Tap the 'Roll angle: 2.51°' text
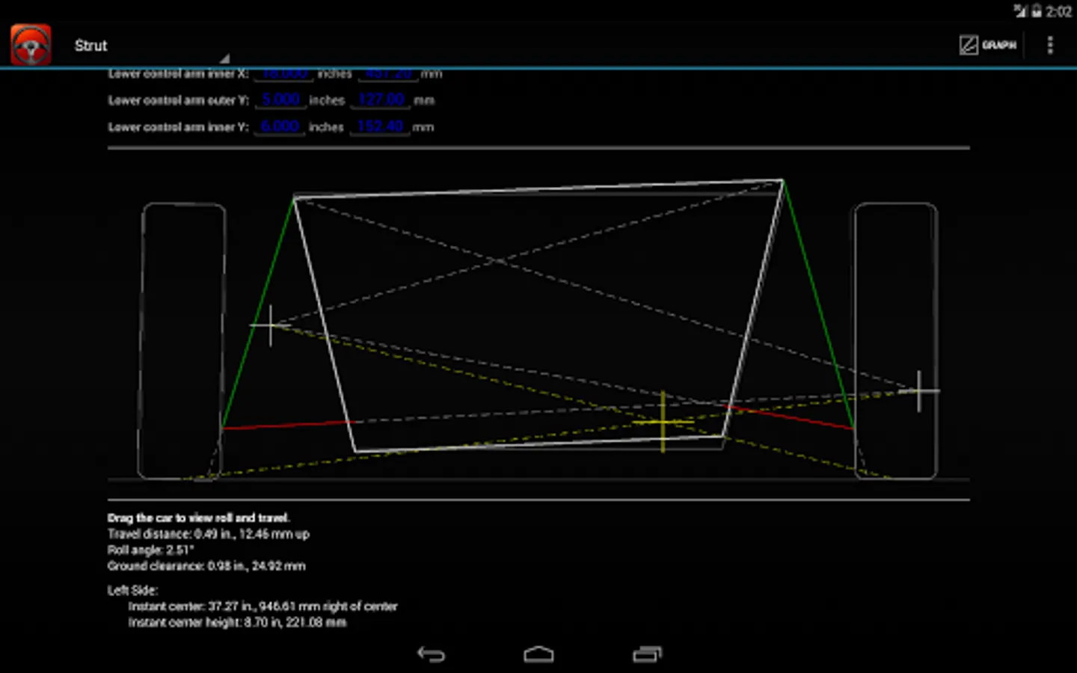This screenshot has height=673, width=1077. (150, 550)
